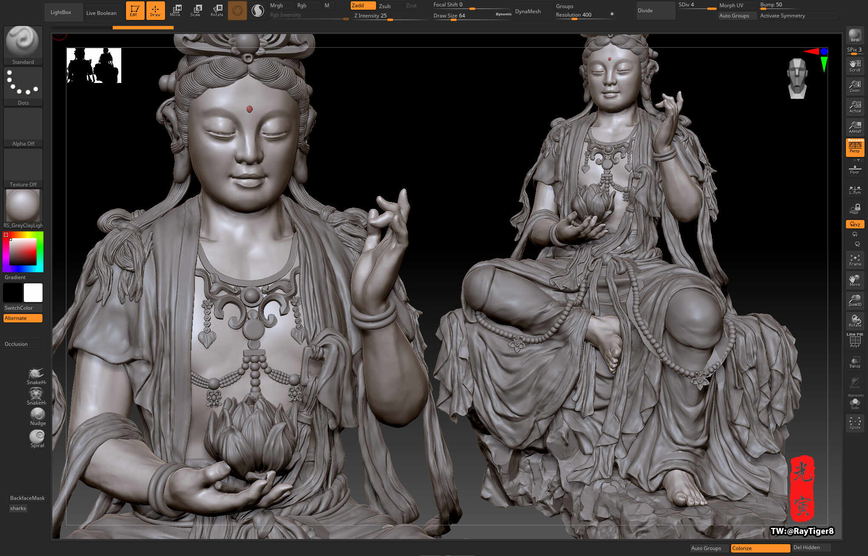Select the Rotate transform icon in top toolbar
This screenshot has width=868, height=556.
click(217, 11)
